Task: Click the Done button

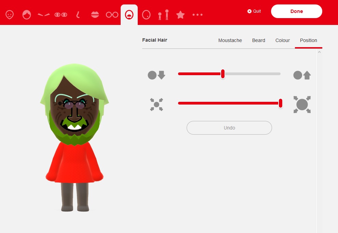Action: click(297, 11)
